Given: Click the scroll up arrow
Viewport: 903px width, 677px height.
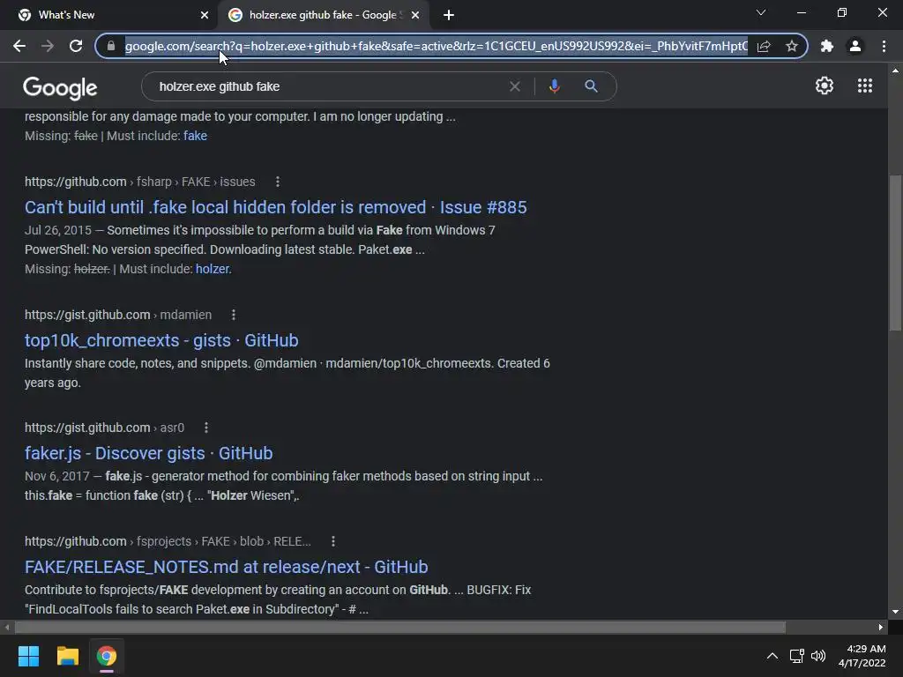Looking at the screenshot, I should 895,71.
